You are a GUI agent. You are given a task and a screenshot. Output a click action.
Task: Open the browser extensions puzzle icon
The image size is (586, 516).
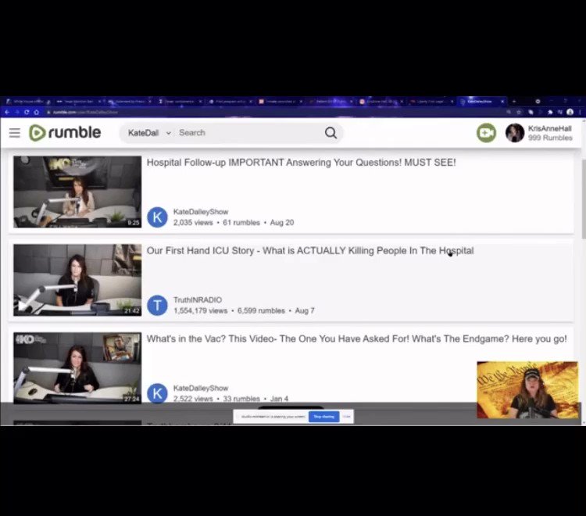pyautogui.click(x=550, y=112)
